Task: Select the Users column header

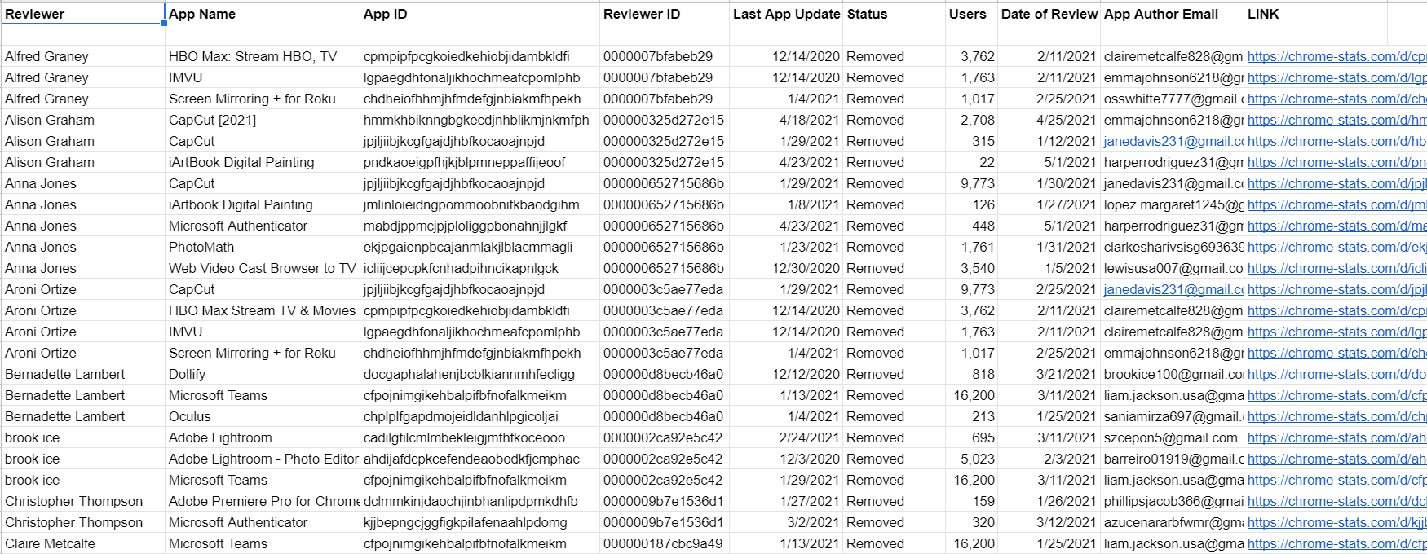Action: (x=971, y=14)
